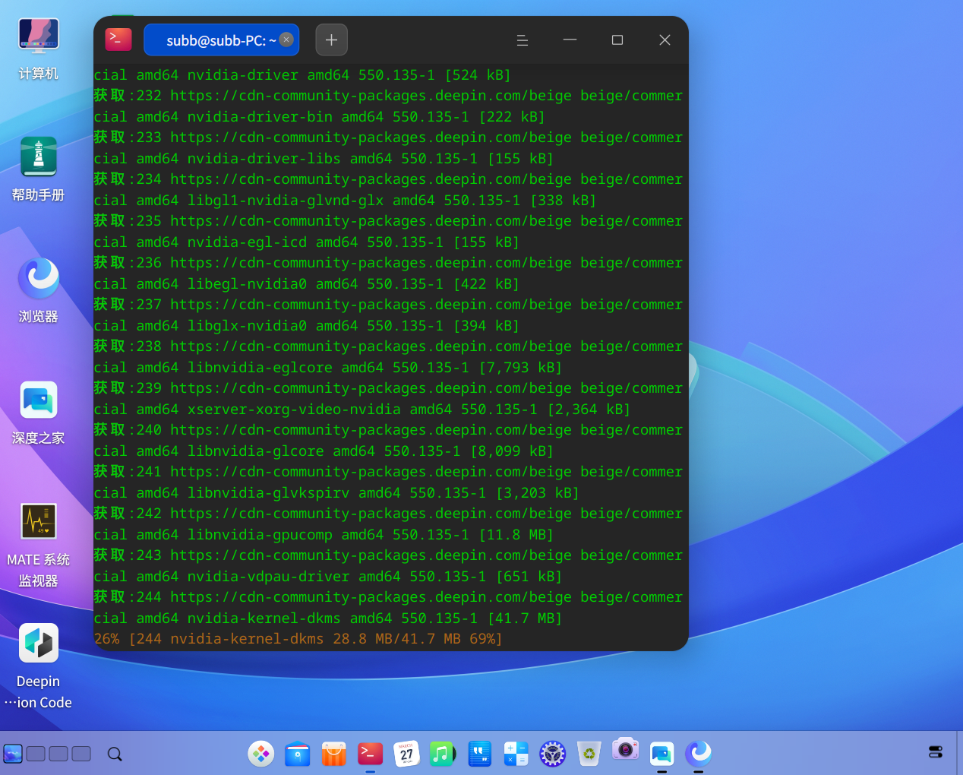
Task: Click the 深度之家 icon in the dock
Action: coord(662,754)
